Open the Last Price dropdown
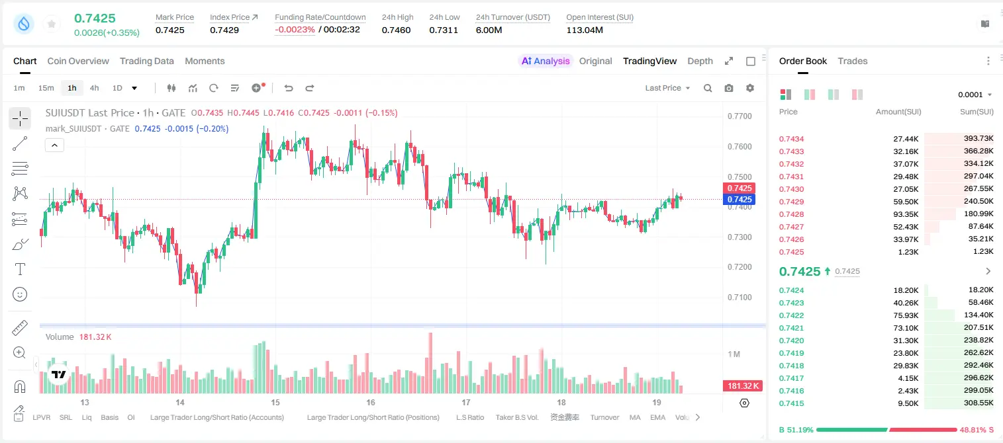The height and width of the screenshot is (443, 1003). click(667, 88)
